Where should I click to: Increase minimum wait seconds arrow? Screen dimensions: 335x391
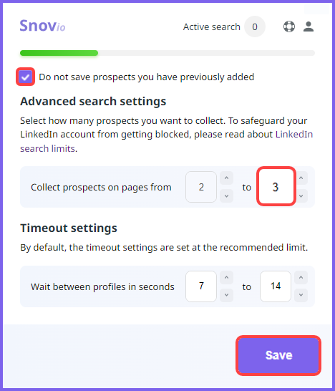226,278
